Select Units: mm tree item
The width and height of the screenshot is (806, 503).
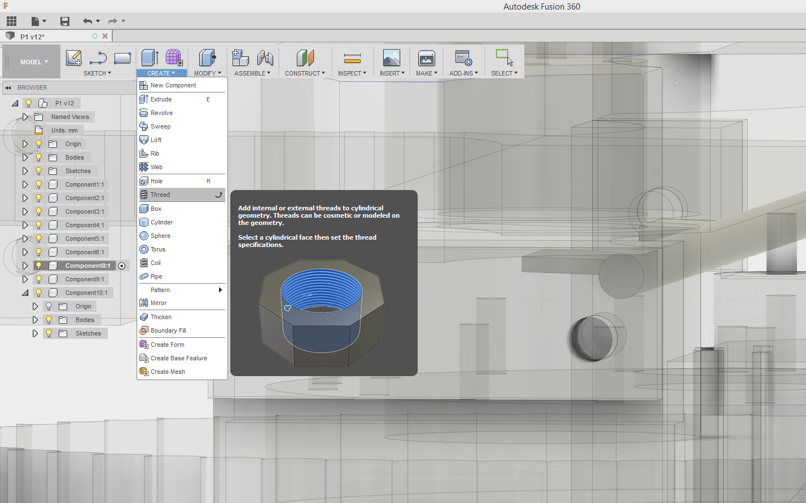64,130
